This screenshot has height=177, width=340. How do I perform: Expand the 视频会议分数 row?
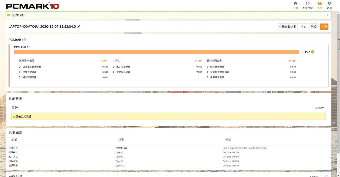(20, 72)
